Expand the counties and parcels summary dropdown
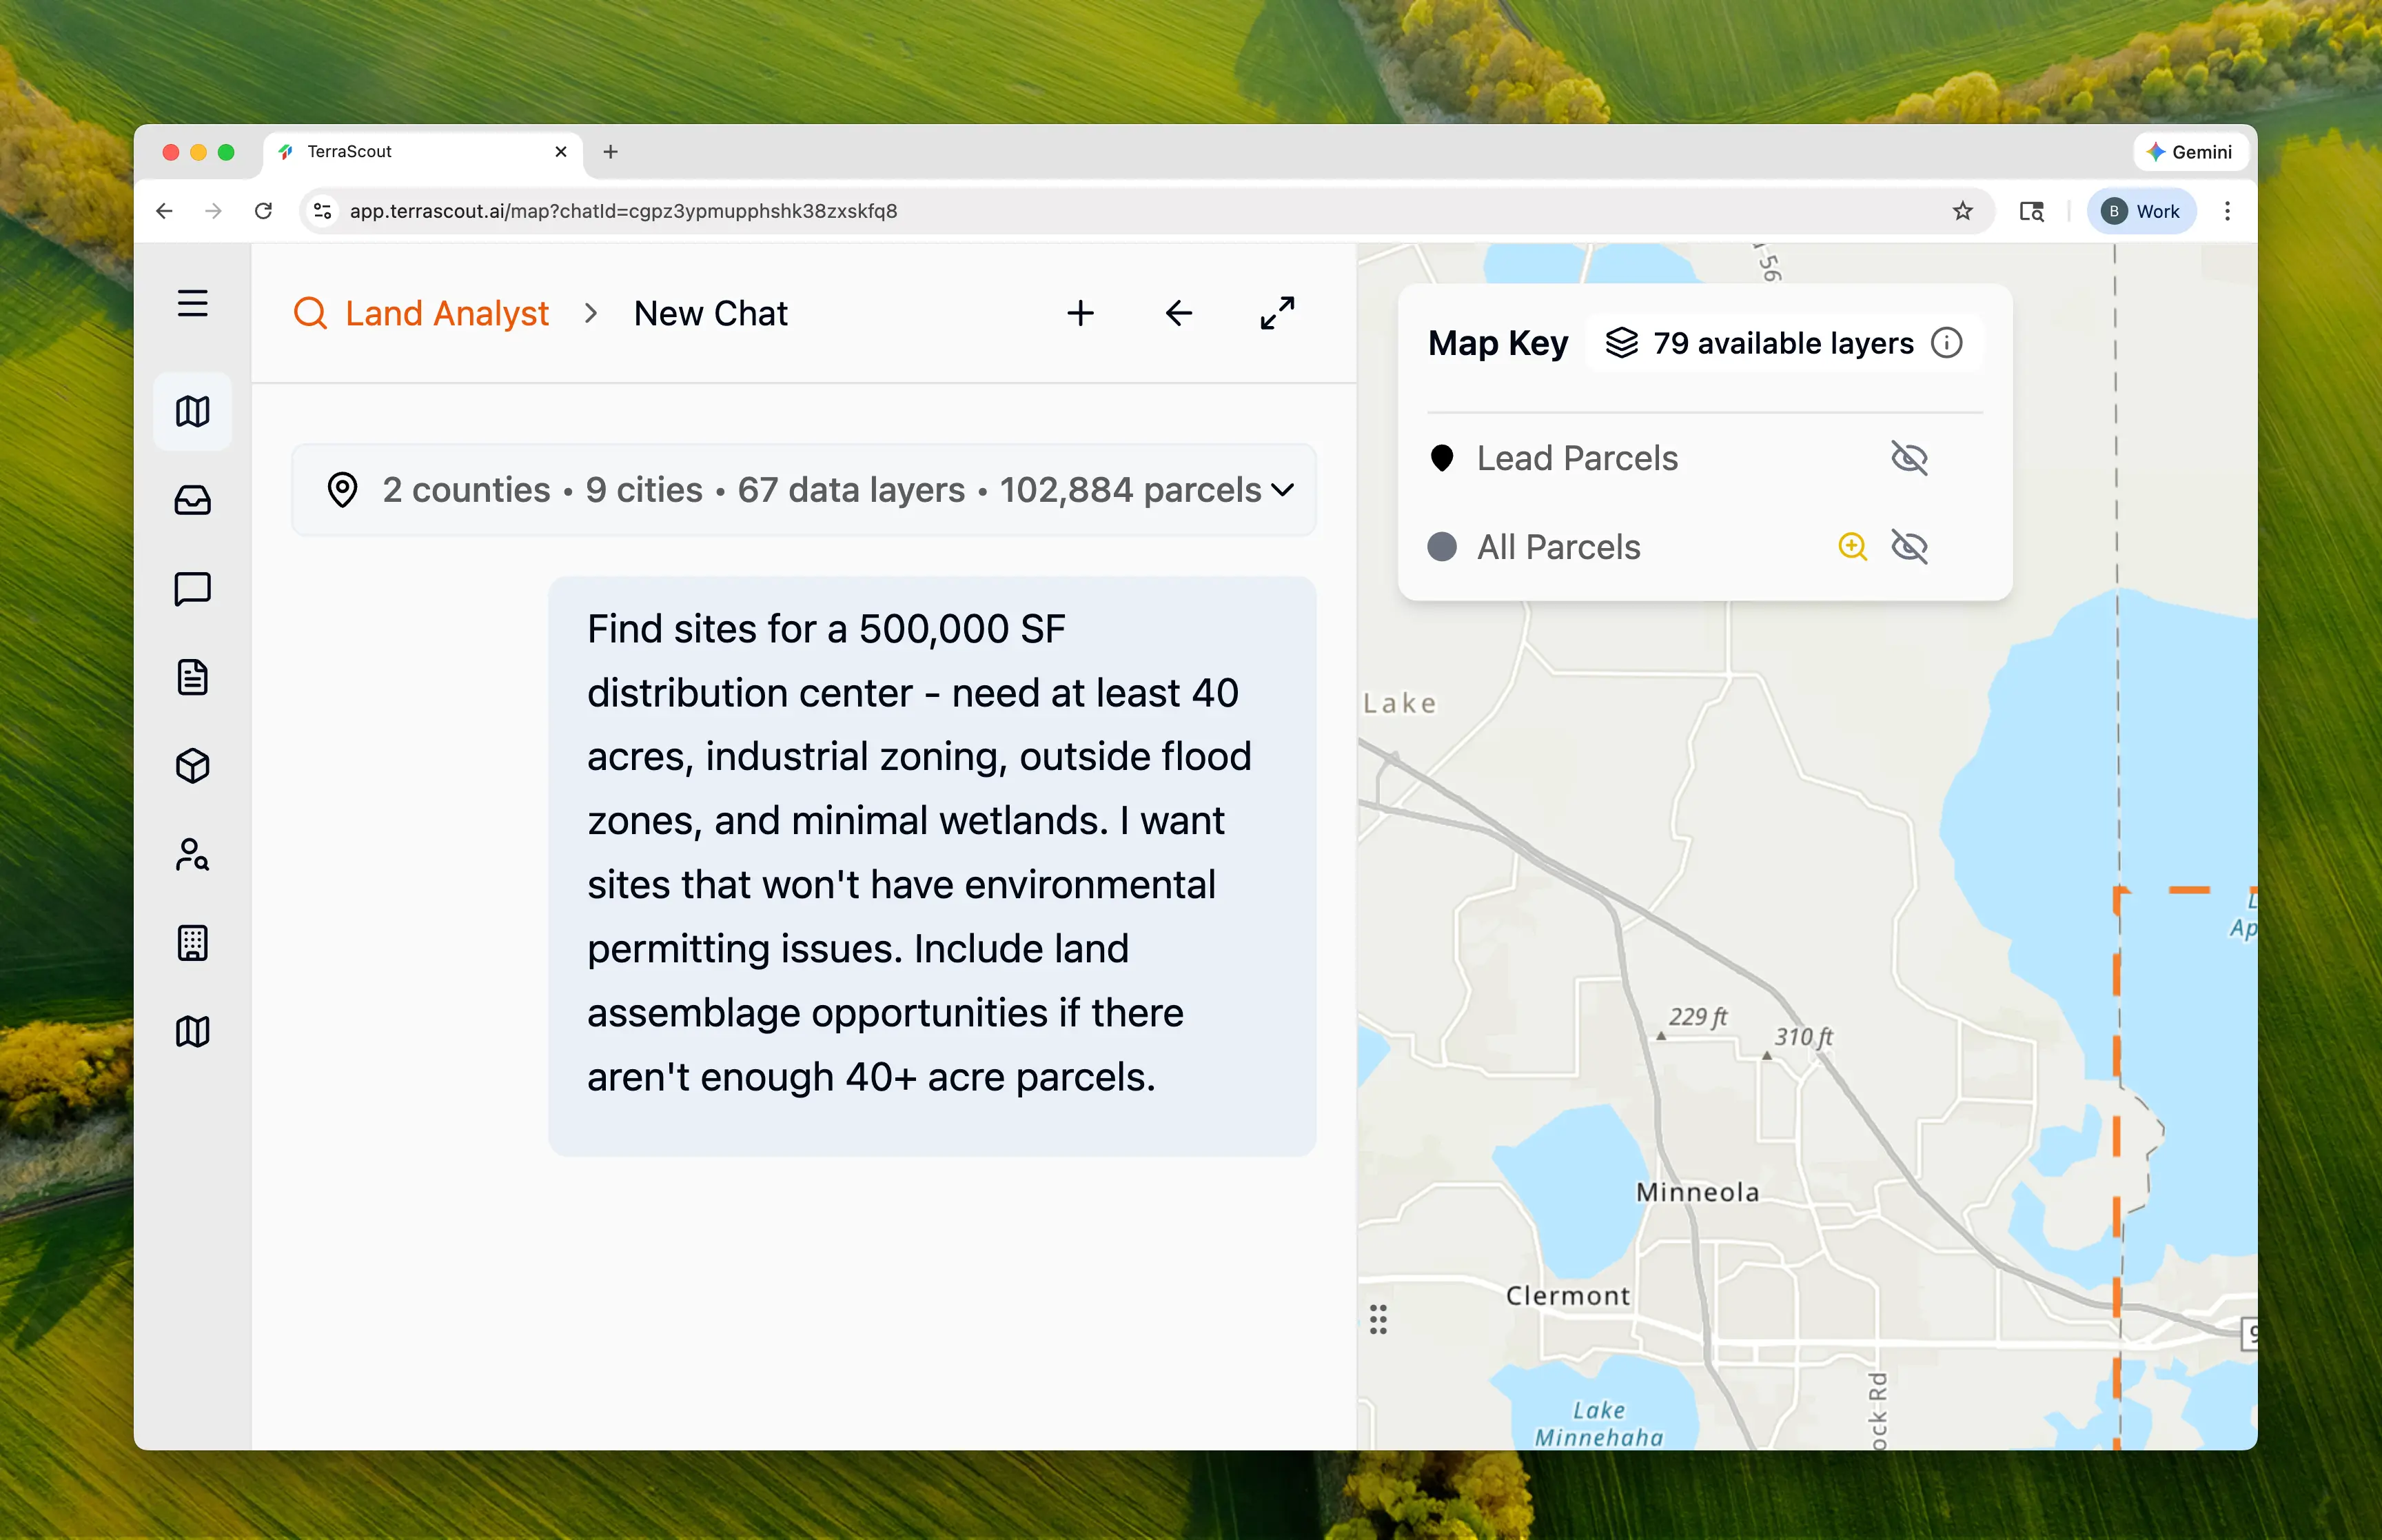The height and width of the screenshot is (1540, 2382). tap(1281, 490)
